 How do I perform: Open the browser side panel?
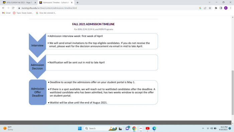[x=221, y=8]
